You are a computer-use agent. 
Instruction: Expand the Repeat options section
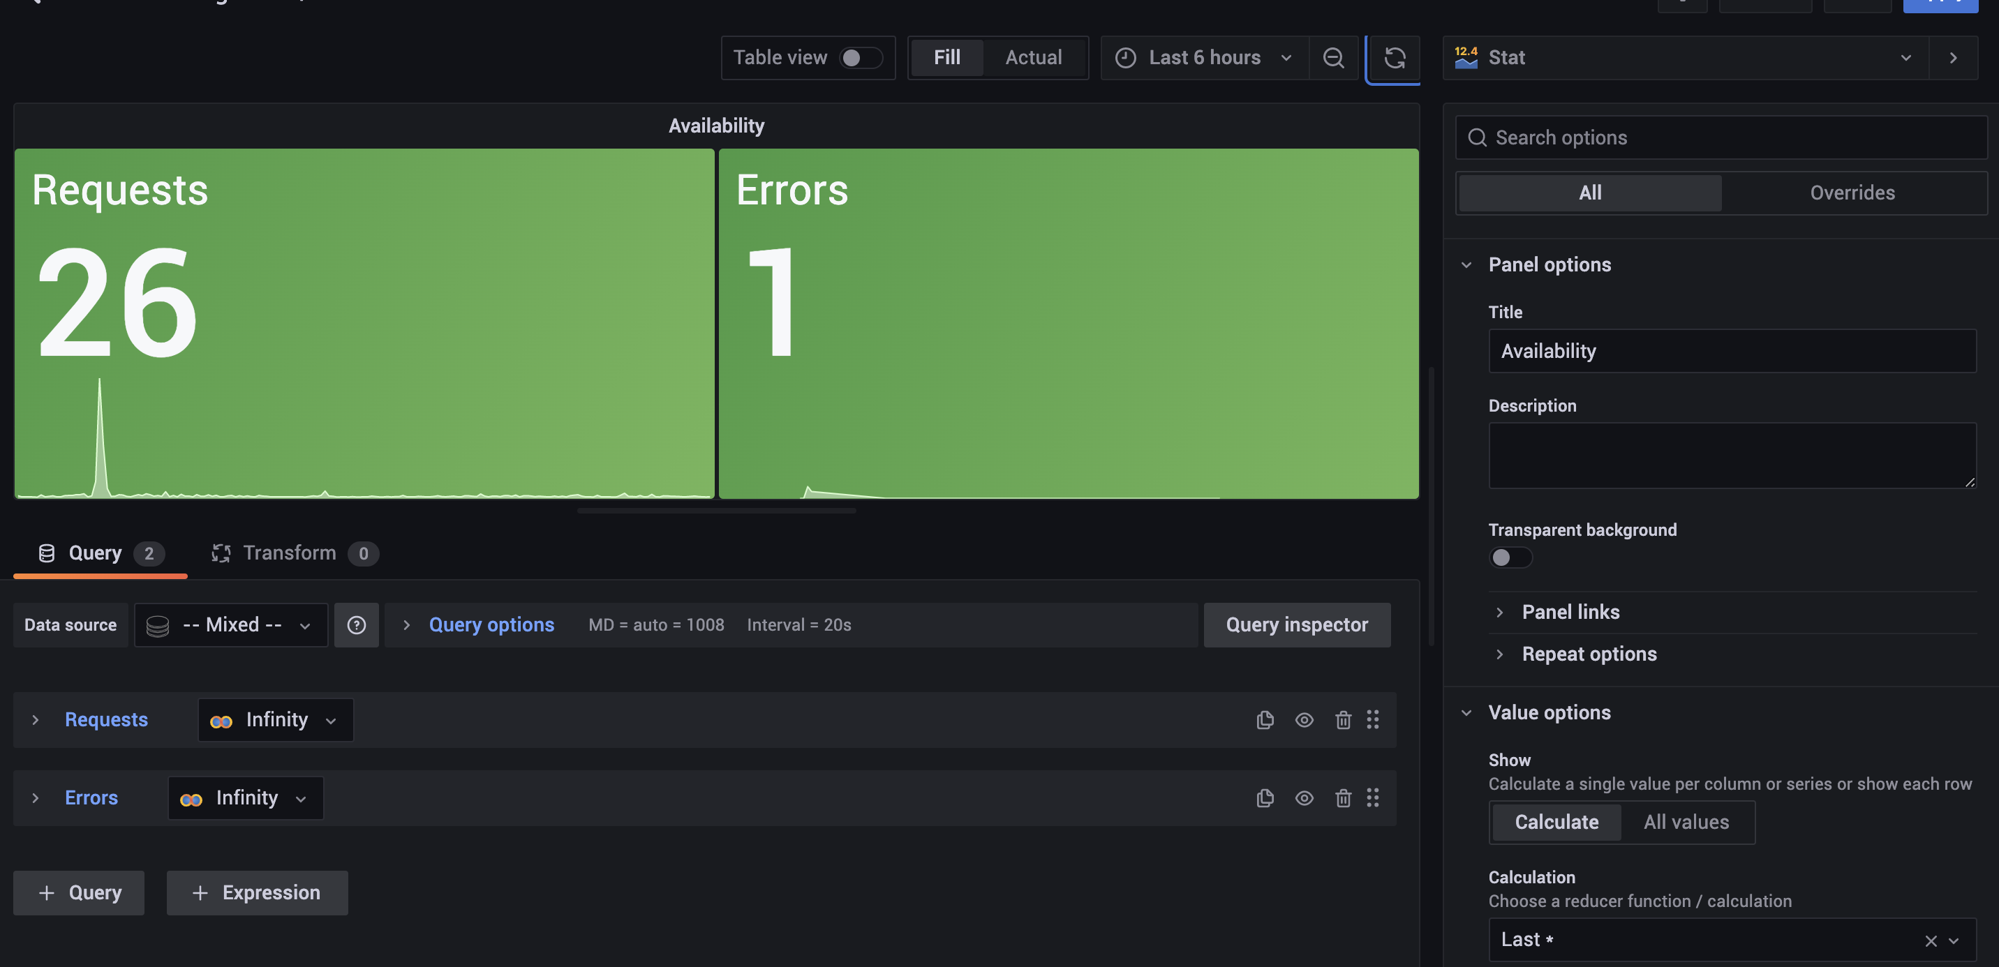(1589, 653)
